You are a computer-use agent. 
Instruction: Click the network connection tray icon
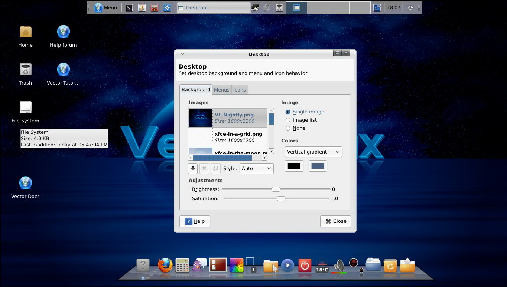(x=256, y=7)
